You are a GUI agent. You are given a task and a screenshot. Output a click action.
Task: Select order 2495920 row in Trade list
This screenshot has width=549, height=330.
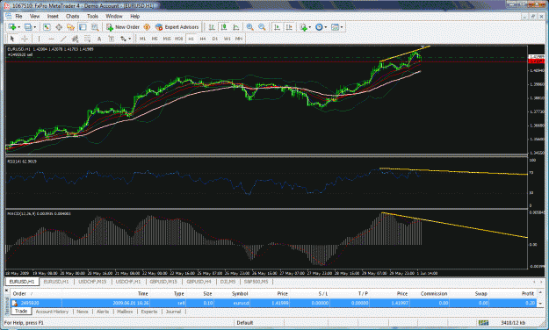click(x=273, y=303)
